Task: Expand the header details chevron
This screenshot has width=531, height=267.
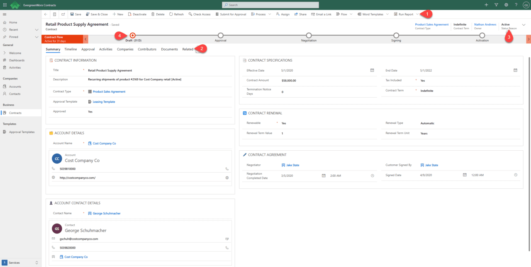Action: 524,25
